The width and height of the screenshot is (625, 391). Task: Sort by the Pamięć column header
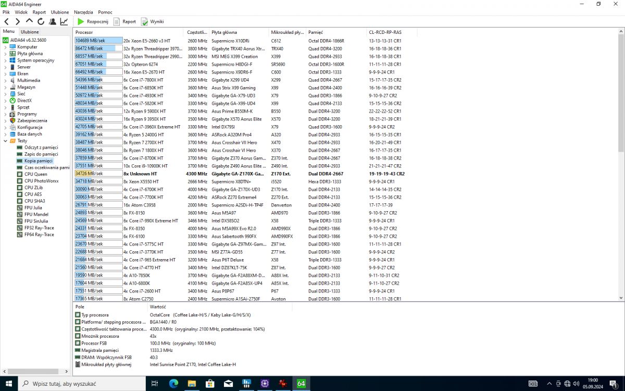click(336, 32)
